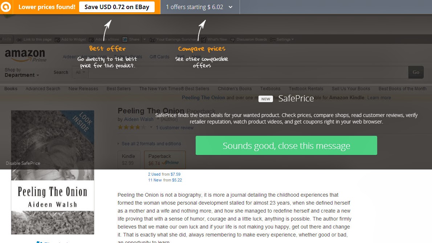
Task: Open the Settings dropdown in associates bar
Action: 285,39
